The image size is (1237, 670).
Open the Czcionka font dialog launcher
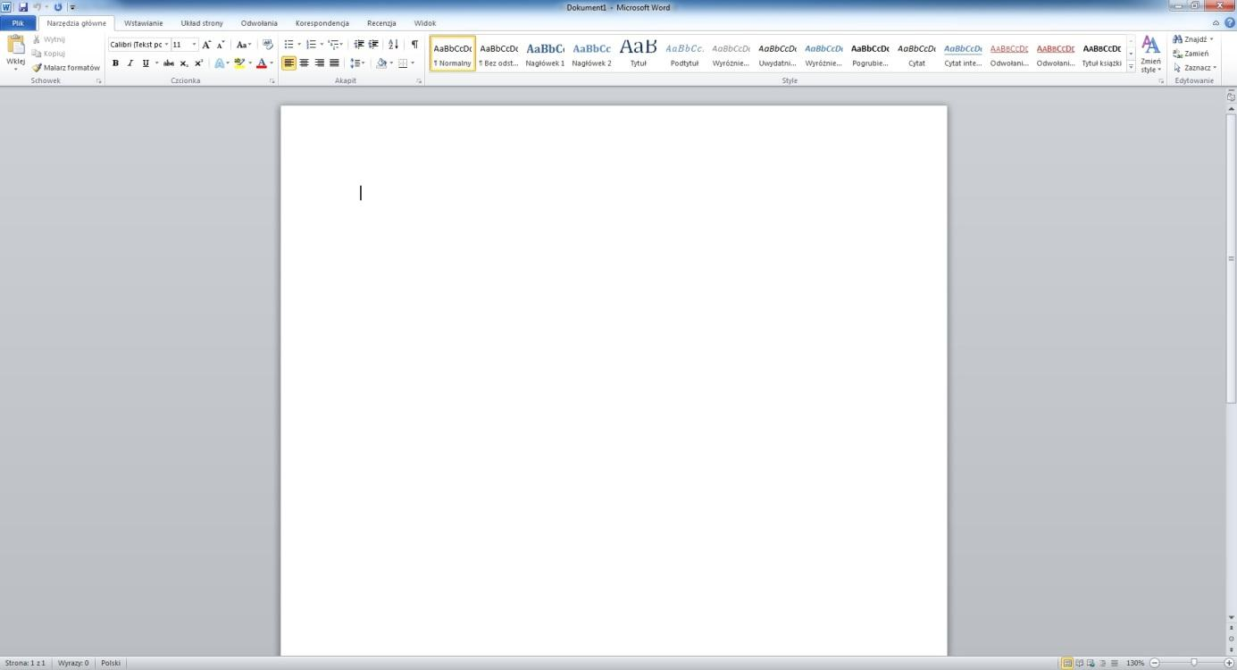pos(272,81)
